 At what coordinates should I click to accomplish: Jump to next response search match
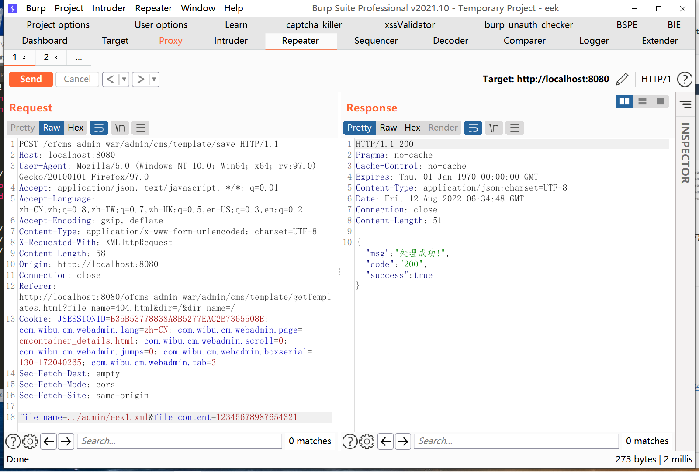[x=403, y=441]
